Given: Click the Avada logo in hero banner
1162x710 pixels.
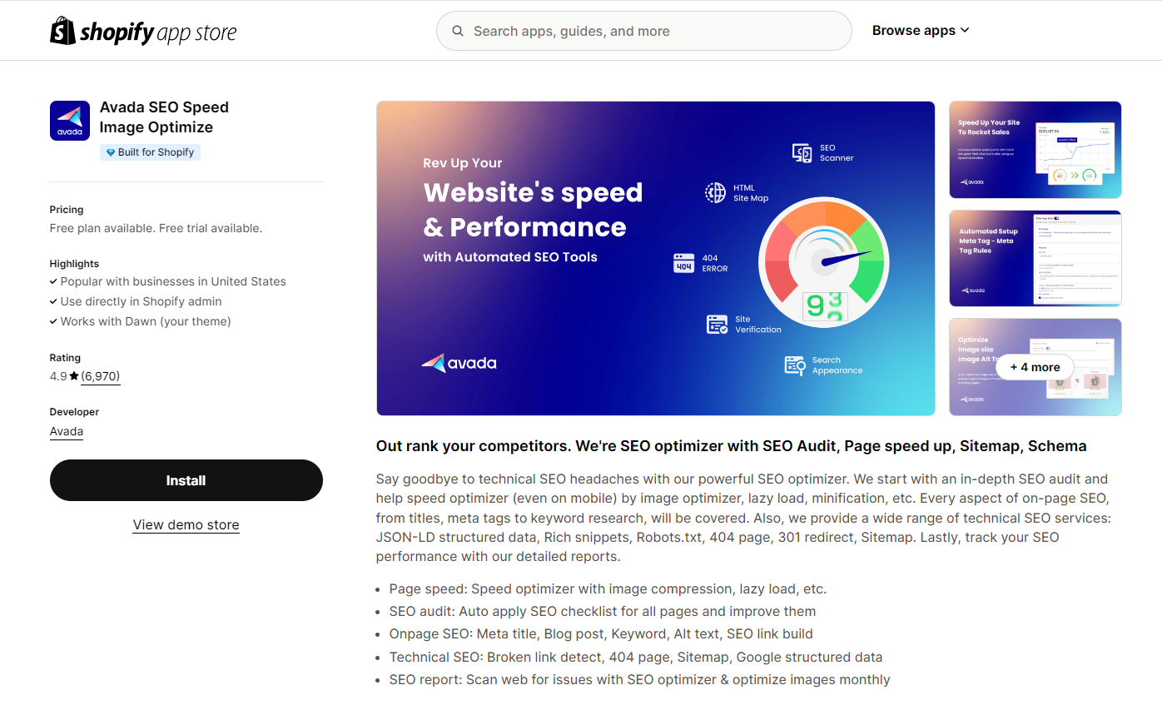Looking at the screenshot, I should point(459,363).
